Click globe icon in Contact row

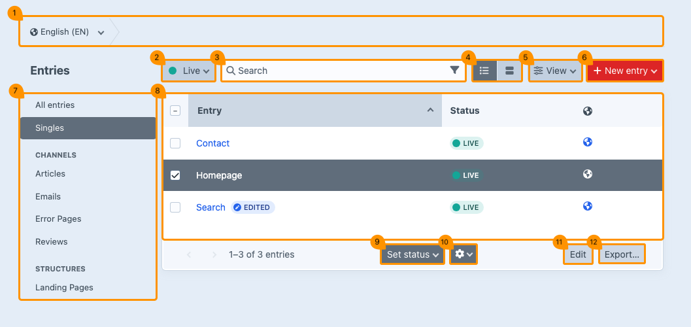[x=587, y=143]
